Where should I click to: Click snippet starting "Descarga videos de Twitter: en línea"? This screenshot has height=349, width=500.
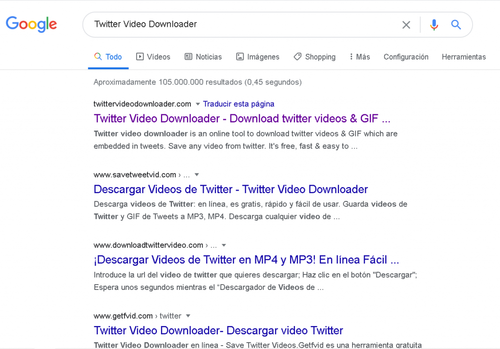(250, 210)
